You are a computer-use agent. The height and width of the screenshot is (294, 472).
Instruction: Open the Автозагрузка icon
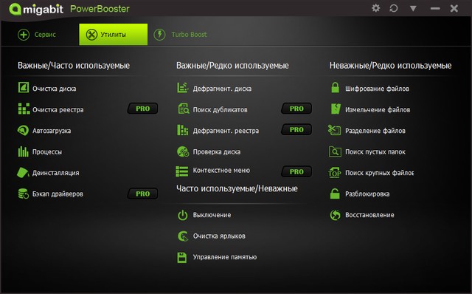[23, 130]
